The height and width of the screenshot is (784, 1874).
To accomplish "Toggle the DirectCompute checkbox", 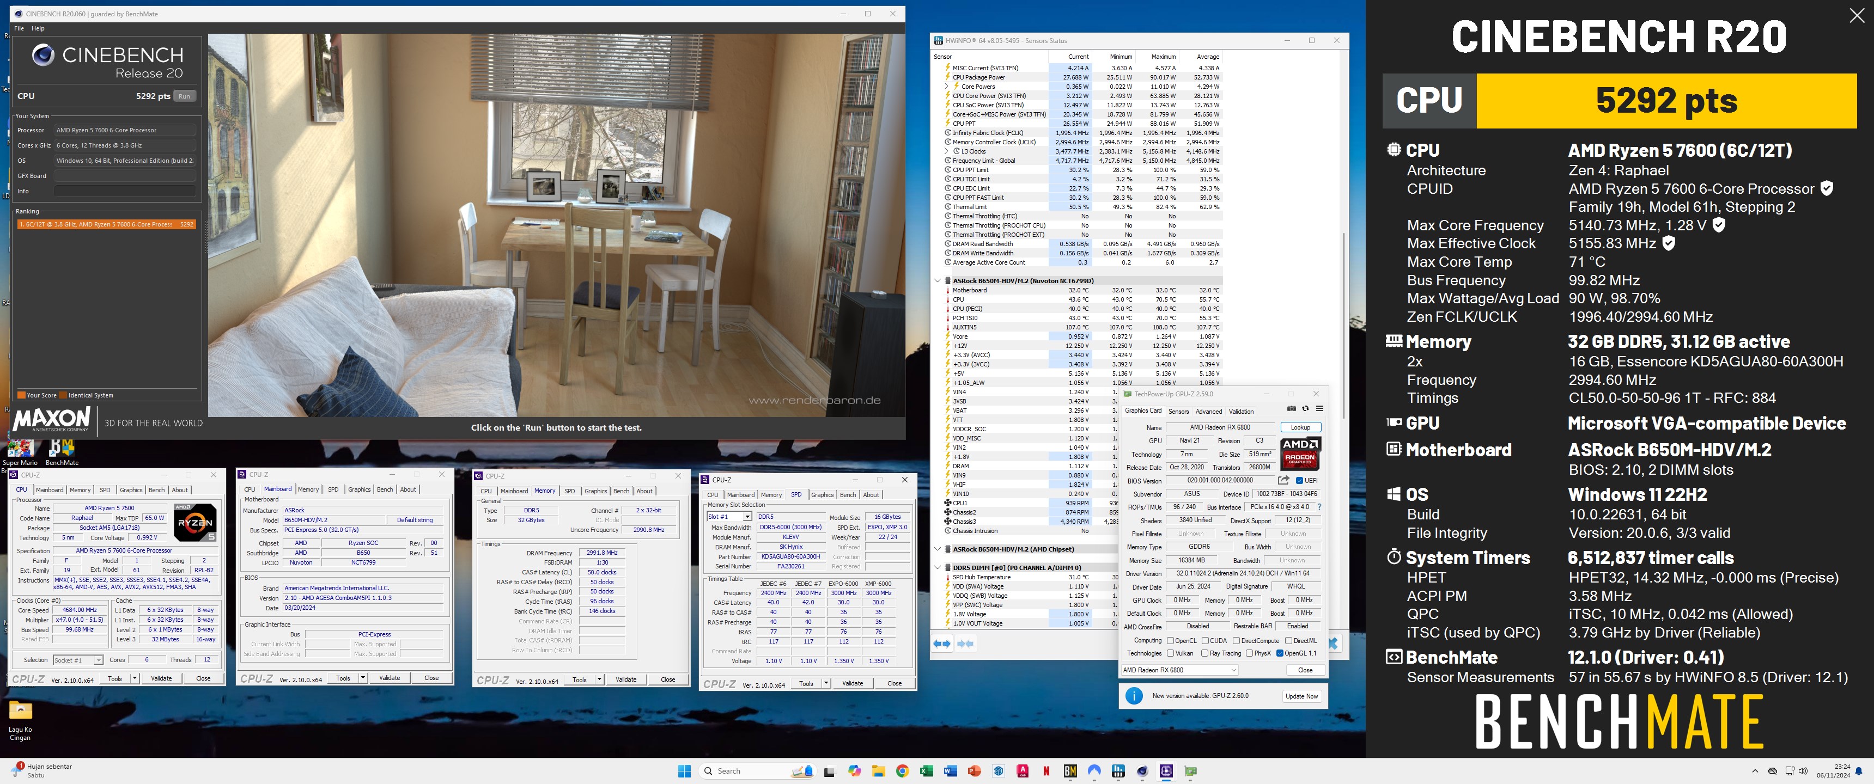I will [1236, 641].
